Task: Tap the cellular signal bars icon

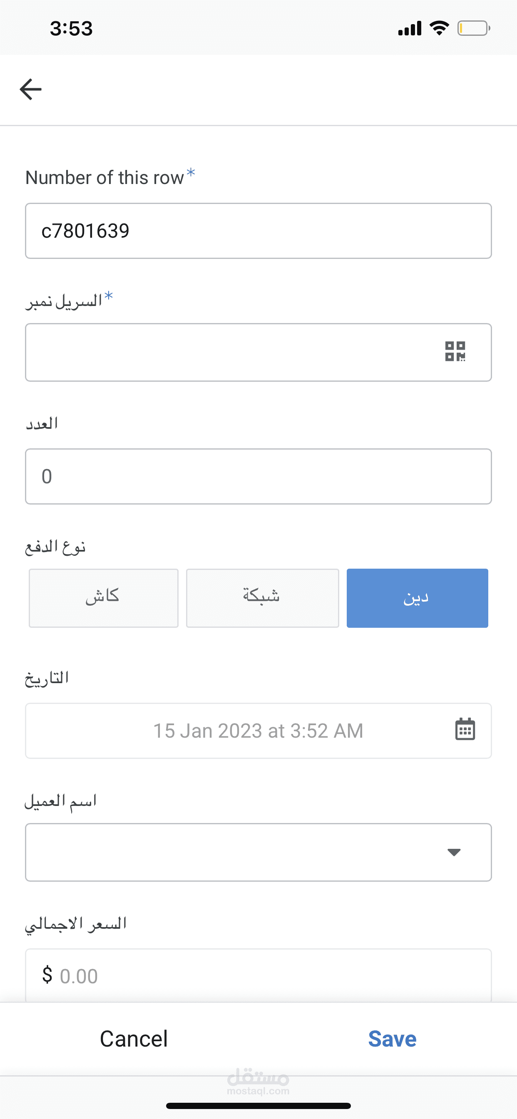Action: [x=409, y=28]
